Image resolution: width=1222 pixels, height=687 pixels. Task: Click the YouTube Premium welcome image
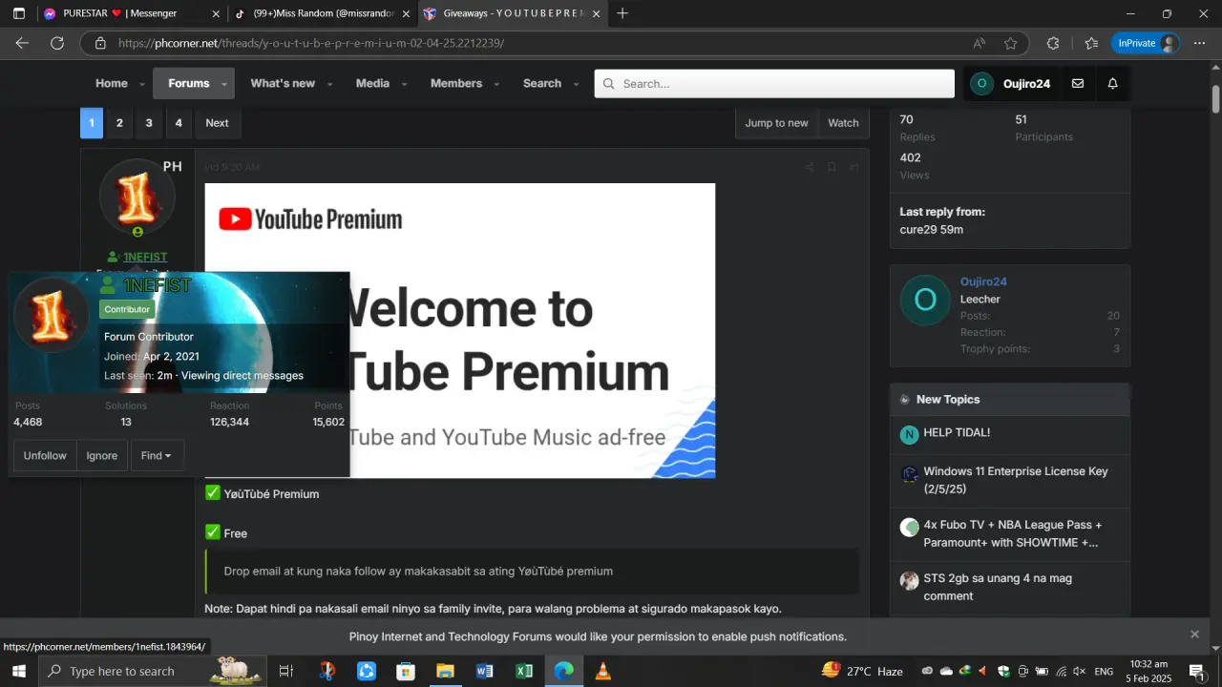(460, 330)
